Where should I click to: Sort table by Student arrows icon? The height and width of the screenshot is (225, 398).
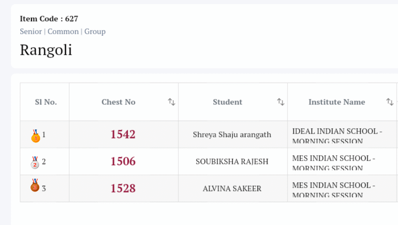click(281, 102)
